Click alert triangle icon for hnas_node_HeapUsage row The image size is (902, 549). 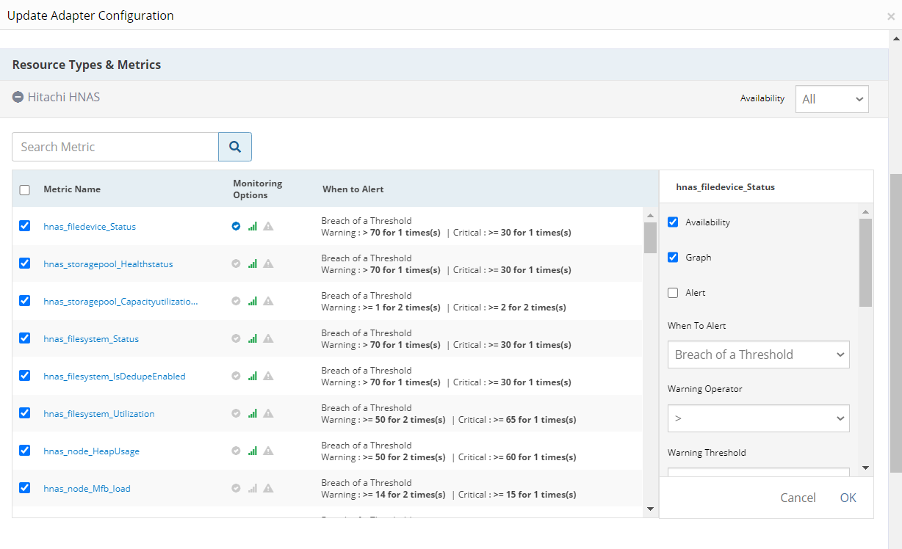click(268, 451)
